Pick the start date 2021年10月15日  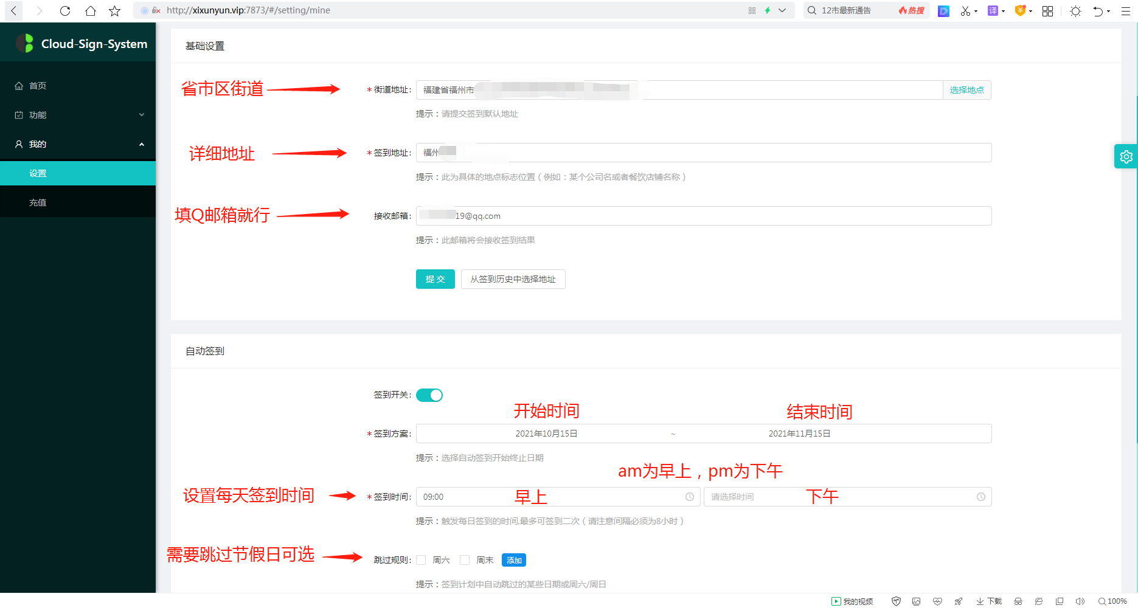546,434
